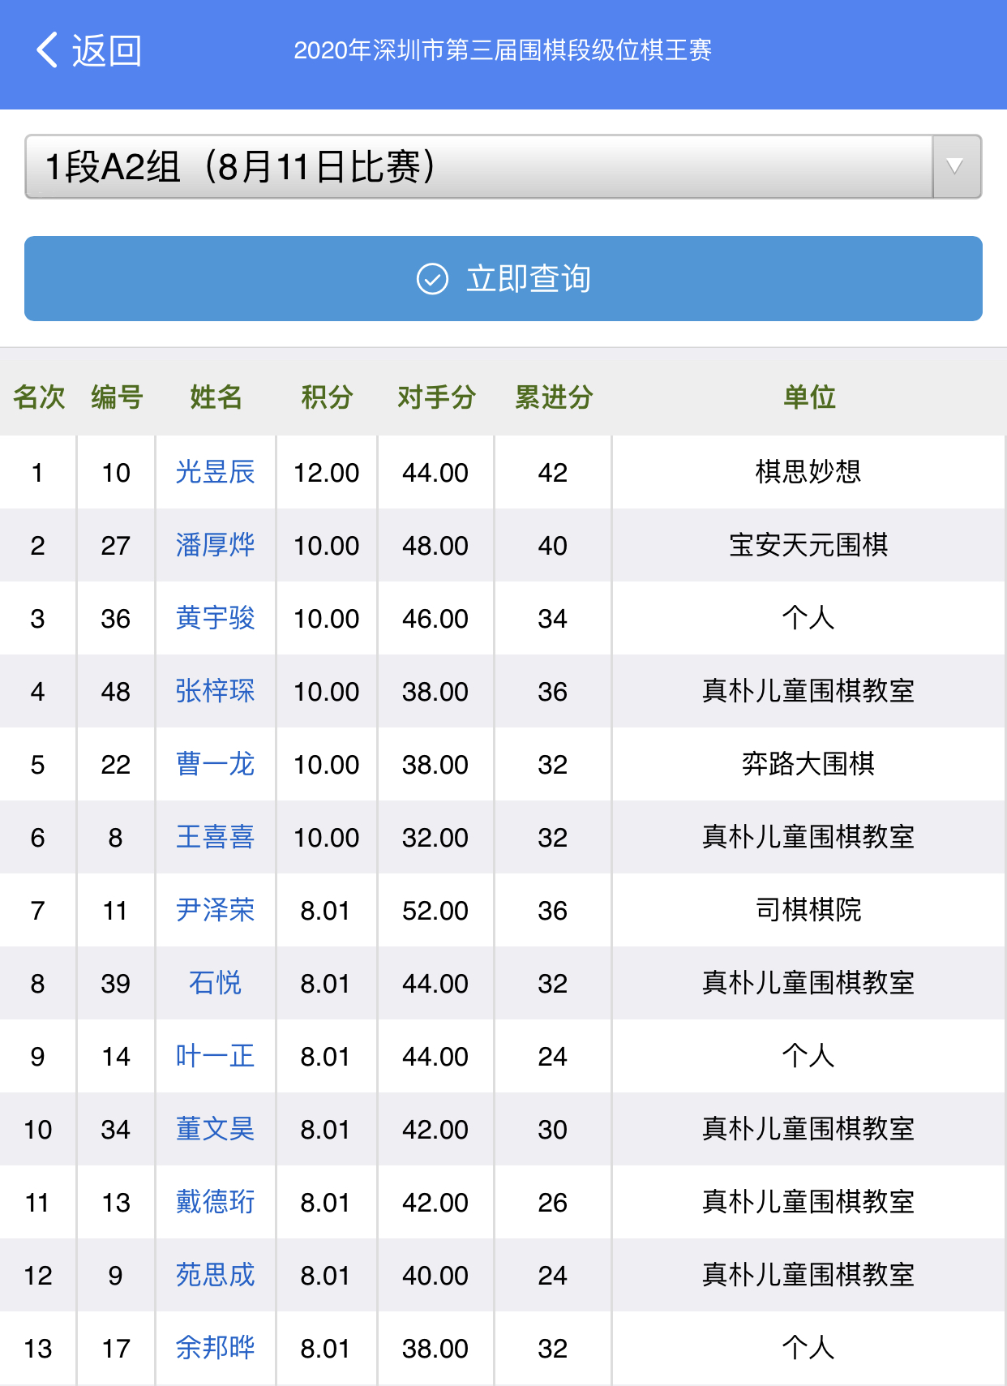Viewport: 1007px width, 1386px height.
Task: View player 王喜喜 record
Action: coord(215,837)
